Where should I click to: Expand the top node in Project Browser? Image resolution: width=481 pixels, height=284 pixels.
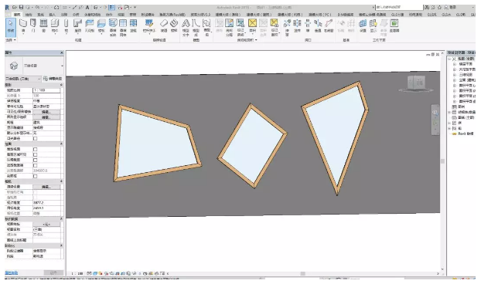pyautogui.click(x=449, y=59)
